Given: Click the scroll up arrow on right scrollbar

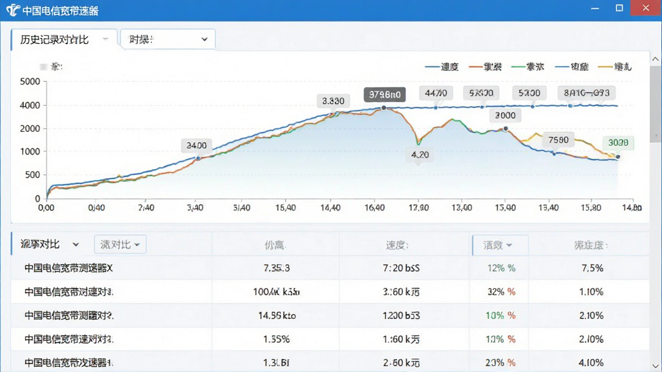Looking at the screenshot, I should [x=656, y=59].
